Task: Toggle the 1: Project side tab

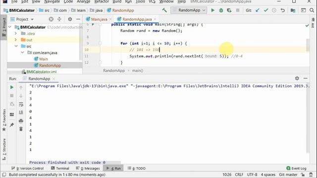Action: [4, 27]
